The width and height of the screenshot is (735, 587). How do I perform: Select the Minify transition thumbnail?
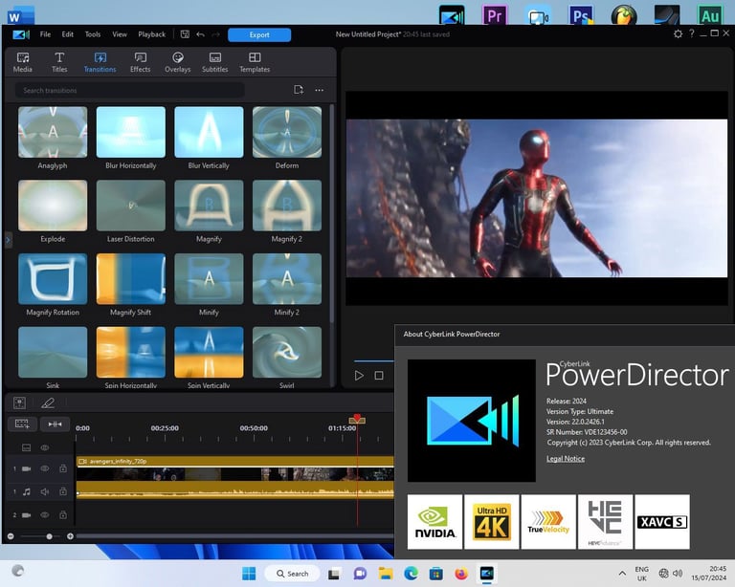click(209, 279)
